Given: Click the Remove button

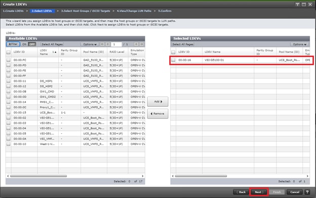Looking at the screenshot, I should [157, 114].
